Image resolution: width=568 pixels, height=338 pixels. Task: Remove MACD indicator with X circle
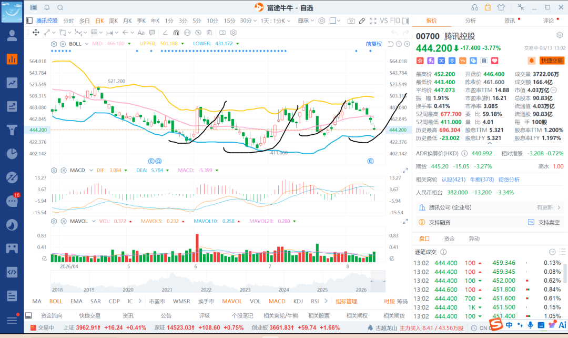64,171
